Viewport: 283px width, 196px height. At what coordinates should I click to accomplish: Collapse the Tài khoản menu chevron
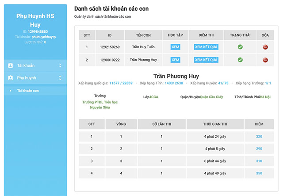pyautogui.click(x=60, y=65)
